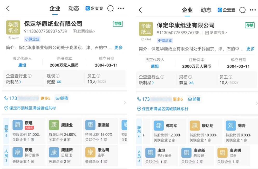Switch to the 企业 tab in left screenshot

55,9
